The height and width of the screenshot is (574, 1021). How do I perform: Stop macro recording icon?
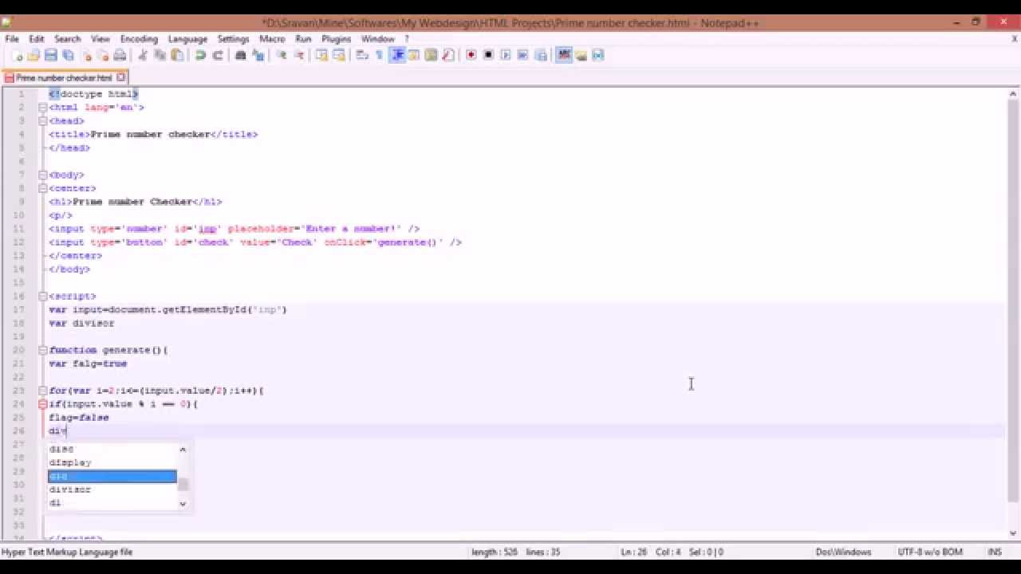(488, 55)
